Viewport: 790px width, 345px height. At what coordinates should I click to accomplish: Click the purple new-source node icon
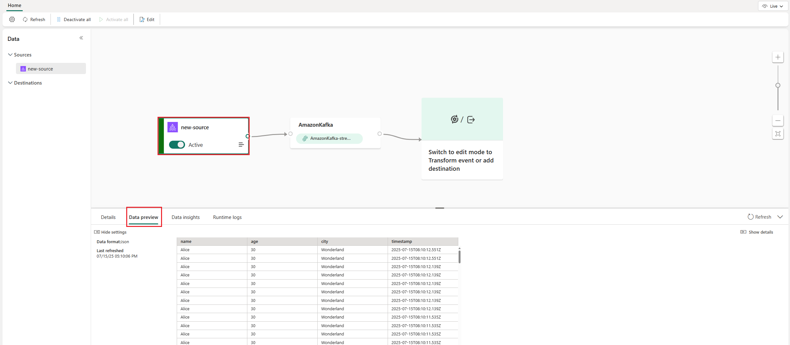click(x=173, y=127)
